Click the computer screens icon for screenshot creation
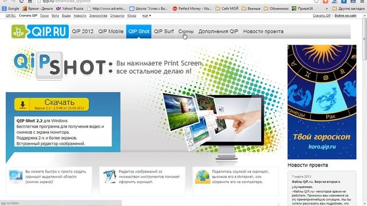This screenshot has height=206, width=367. pyautogui.click(x=15, y=177)
